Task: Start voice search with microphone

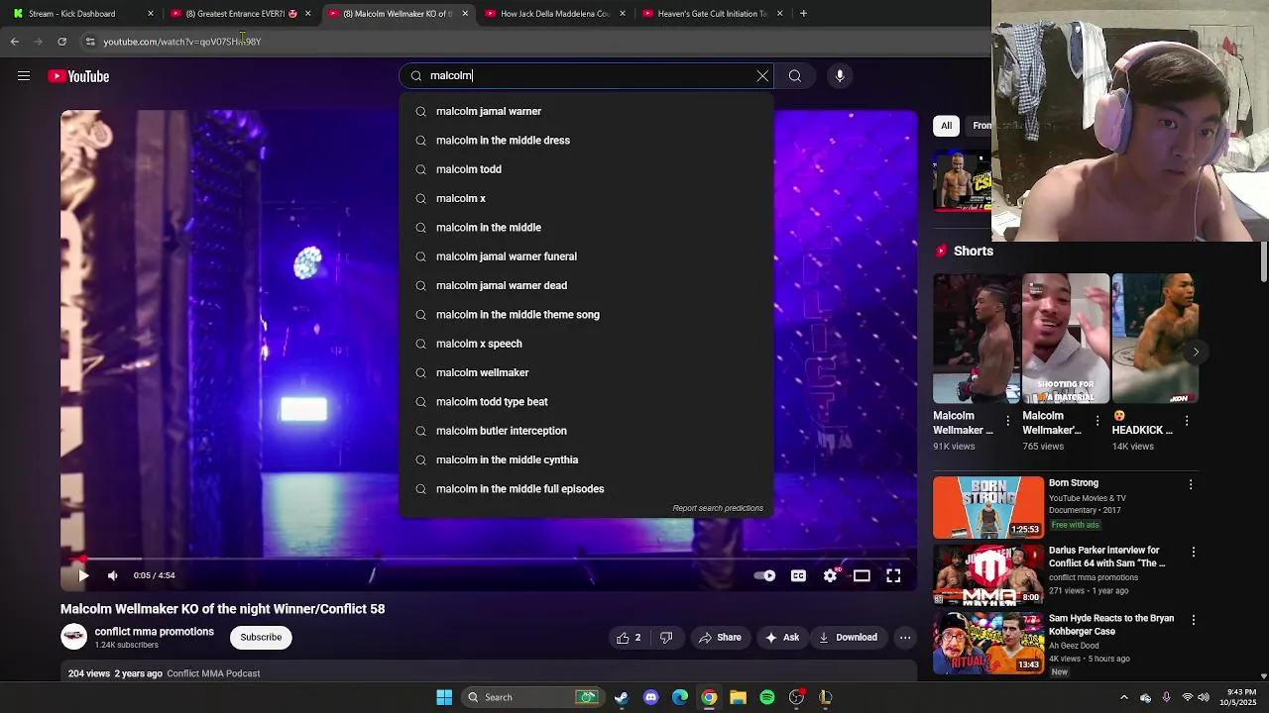Action: tap(840, 76)
